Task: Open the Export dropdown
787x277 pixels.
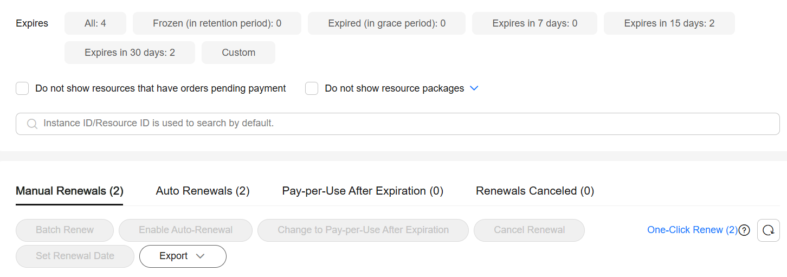Action: point(183,256)
